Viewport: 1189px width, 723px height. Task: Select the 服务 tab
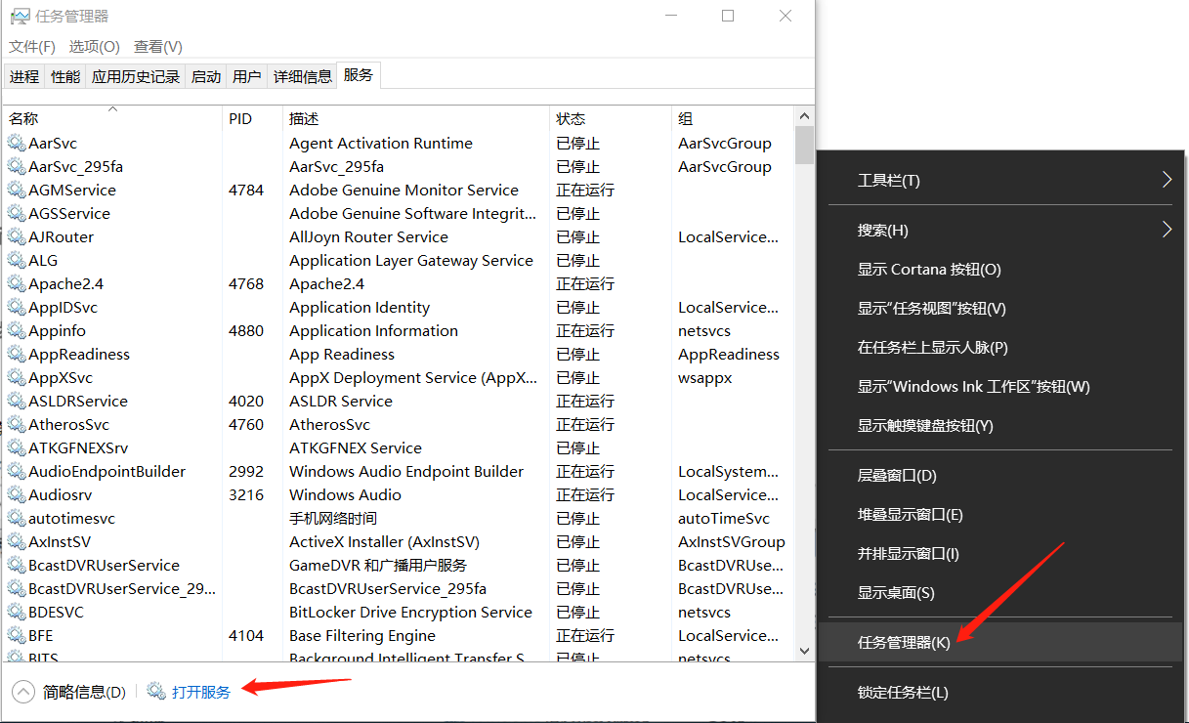[359, 74]
